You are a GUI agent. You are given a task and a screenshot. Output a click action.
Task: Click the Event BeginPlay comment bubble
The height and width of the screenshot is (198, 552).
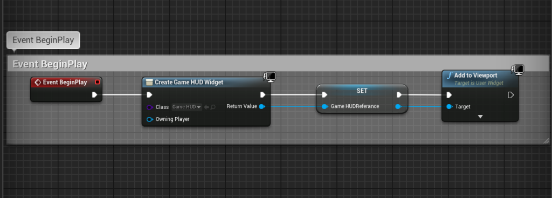pyautogui.click(x=43, y=40)
